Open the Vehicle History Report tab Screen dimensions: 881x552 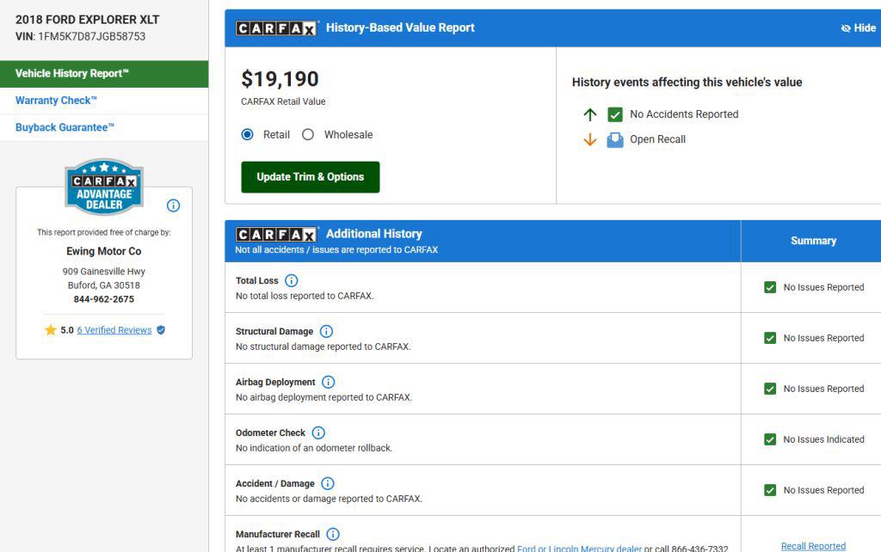72,74
